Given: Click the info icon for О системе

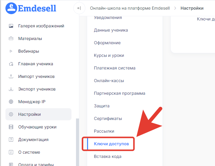Looking at the screenshot, I should (x=11, y=152).
